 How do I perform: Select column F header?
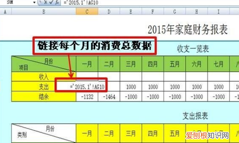[153, 12]
